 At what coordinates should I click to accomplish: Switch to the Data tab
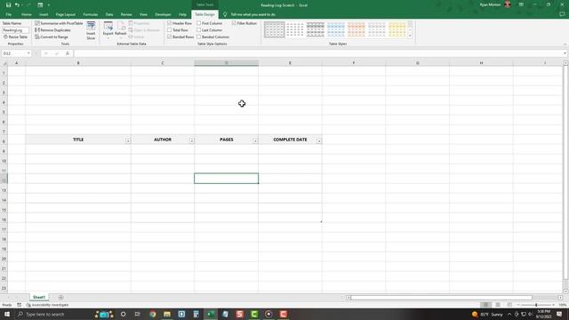[x=109, y=14]
